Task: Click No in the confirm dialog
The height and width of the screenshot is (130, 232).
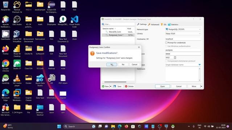Action: pyautogui.click(x=123, y=64)
